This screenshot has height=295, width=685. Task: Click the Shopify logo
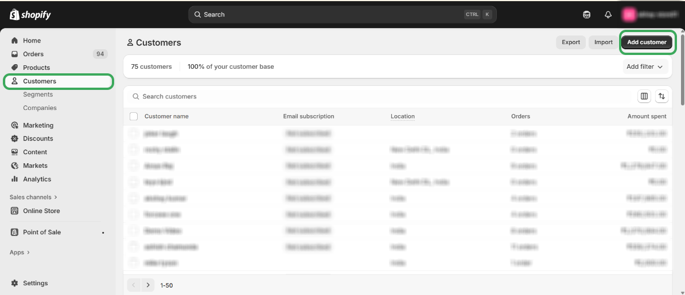[30, 14]
